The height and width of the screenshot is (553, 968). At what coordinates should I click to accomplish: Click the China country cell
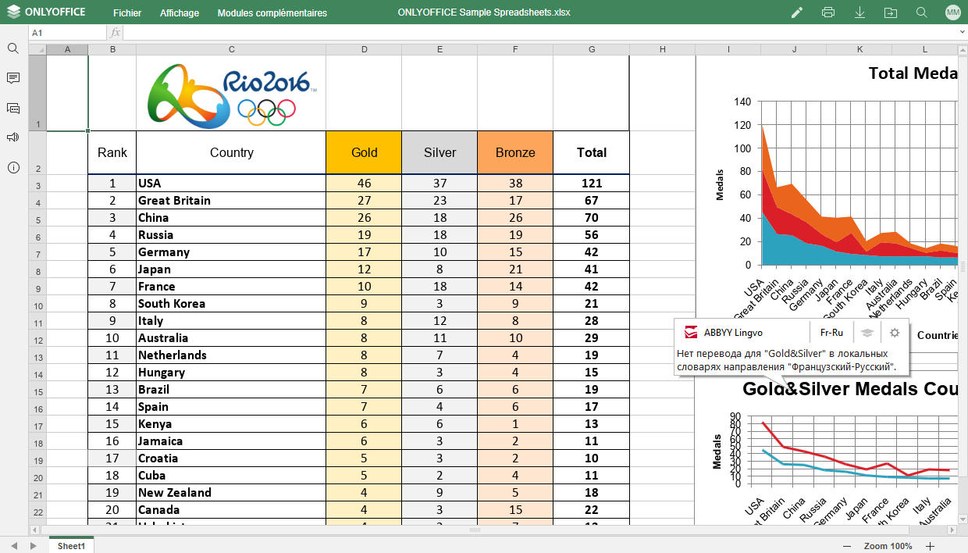(231, 218)
